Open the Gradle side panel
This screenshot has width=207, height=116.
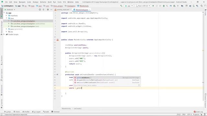(x=206, y=12)
